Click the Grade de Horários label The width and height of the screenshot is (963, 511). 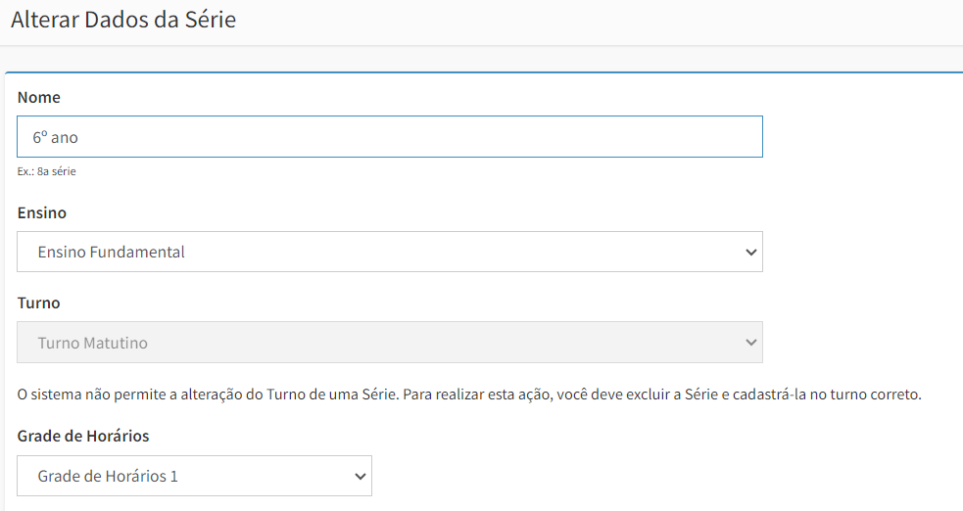83,436
